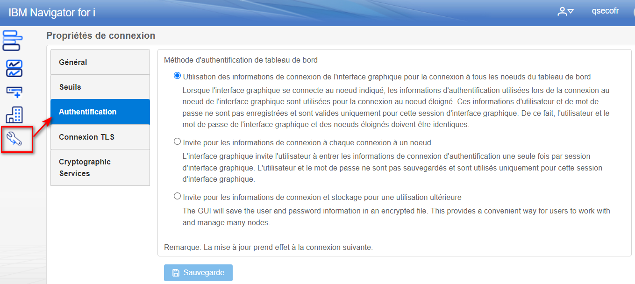Select the Authentification tab
This screenshot has width=635, height=284.
100,112
